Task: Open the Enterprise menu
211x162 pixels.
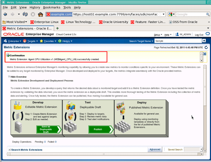Action: point(13,41)
